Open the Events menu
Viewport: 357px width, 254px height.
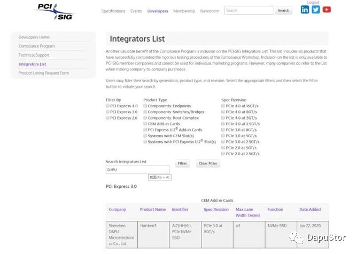click(136, 11)
